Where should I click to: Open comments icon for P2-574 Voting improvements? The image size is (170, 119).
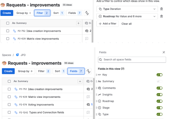(x=88, y=105)
